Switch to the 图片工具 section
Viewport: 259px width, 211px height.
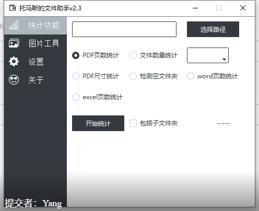[x=44, y=43]
